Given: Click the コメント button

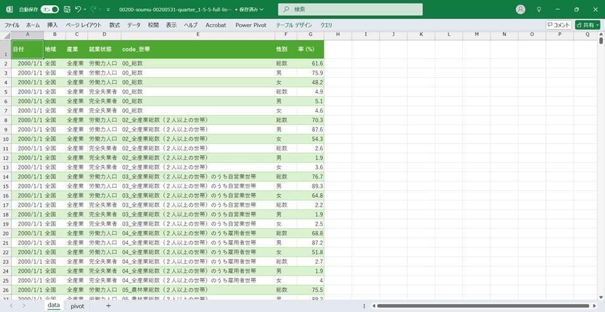Looking at the screenshot, I should pos(559,25).
